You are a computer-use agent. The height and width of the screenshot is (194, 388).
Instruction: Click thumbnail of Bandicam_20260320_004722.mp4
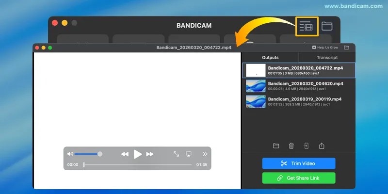coord(256,70)
